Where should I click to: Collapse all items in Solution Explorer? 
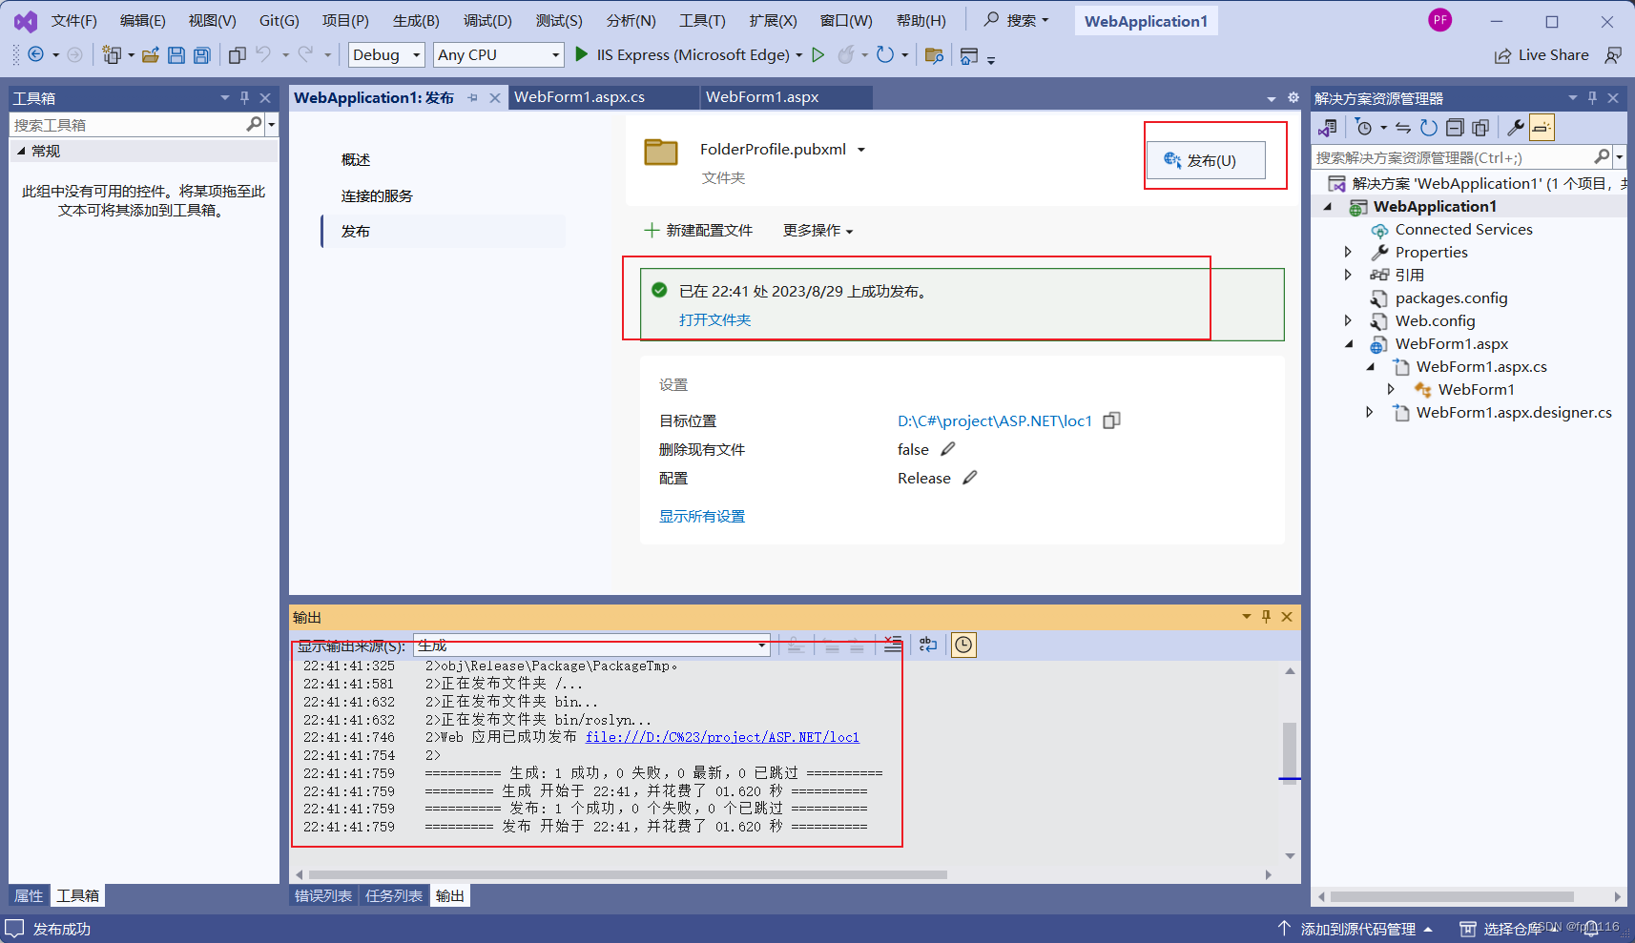pyautogui.click(x=1455, y=128)
